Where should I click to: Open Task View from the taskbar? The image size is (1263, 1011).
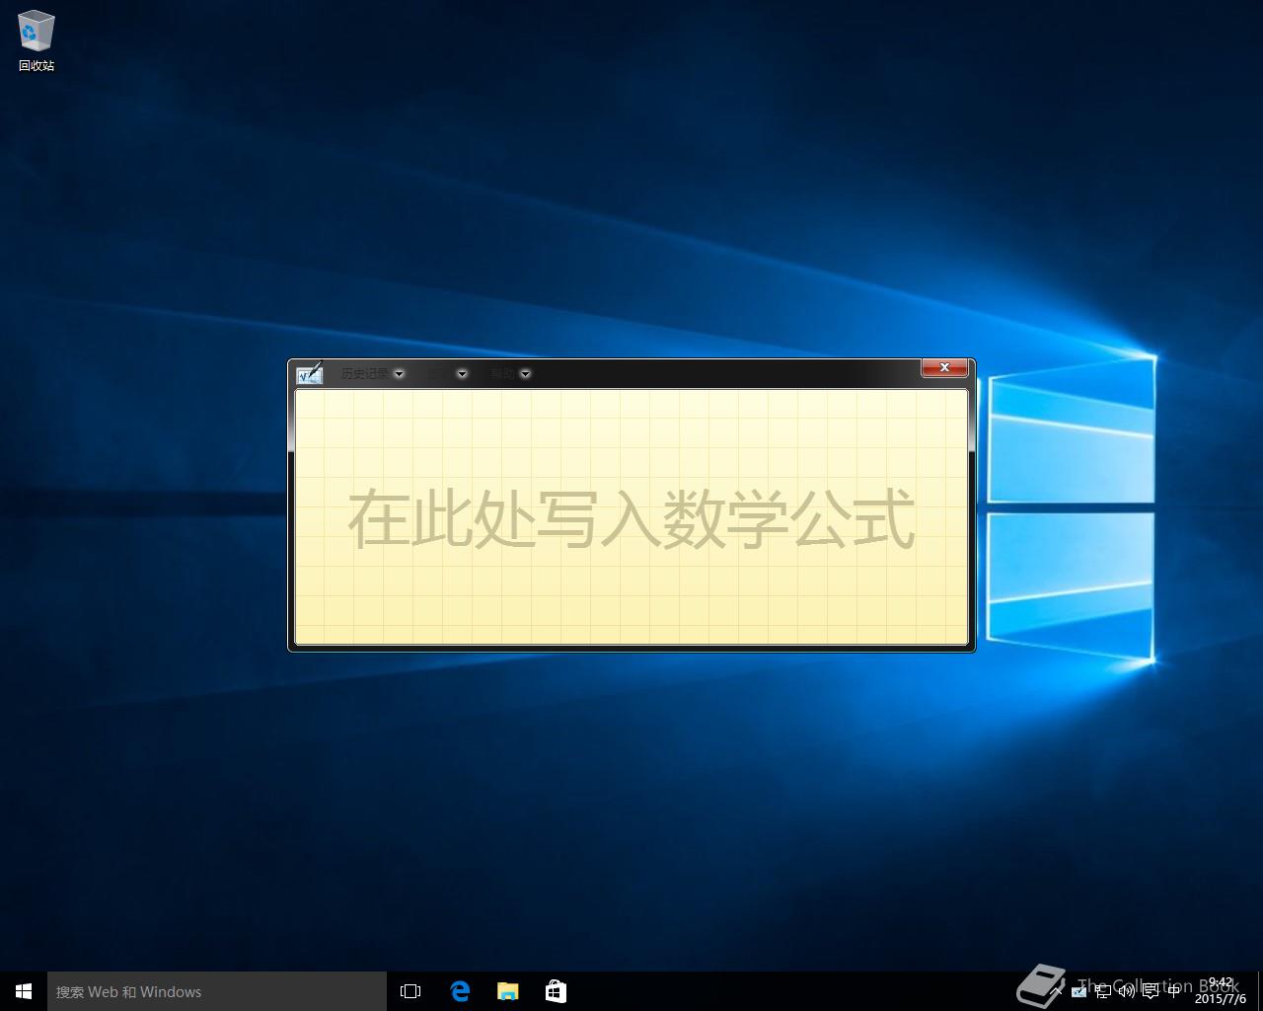pyautogui.click(x=410, y=991)
